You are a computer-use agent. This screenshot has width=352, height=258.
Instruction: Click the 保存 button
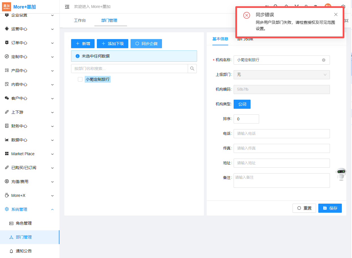(x=330, y=208)
